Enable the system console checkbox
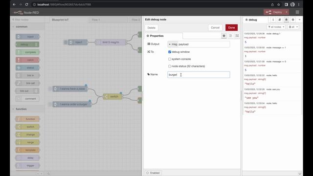The height and width of the screenshot is (176, 313). point(170,59)
